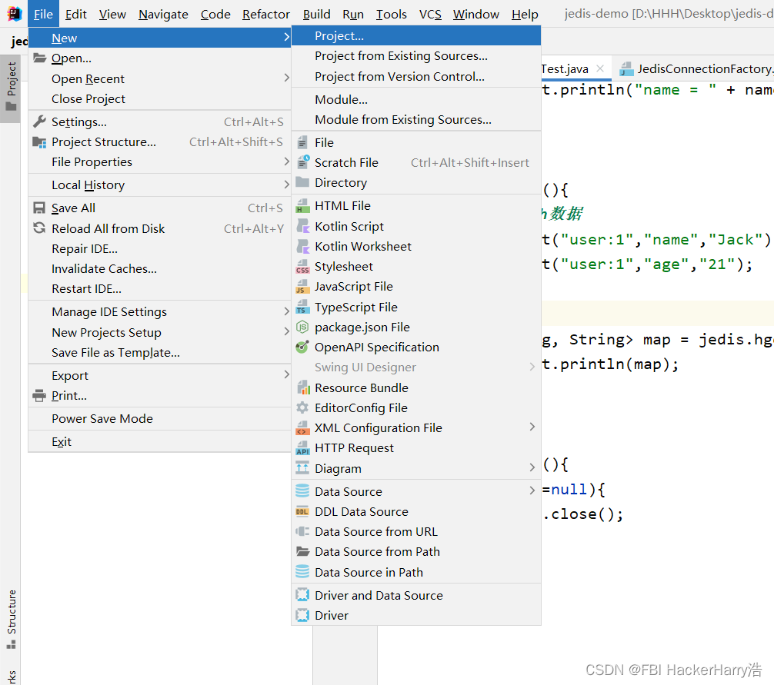Expand the File Properties submenu arrow
The image size is (774, 685).
coord(286,161)
